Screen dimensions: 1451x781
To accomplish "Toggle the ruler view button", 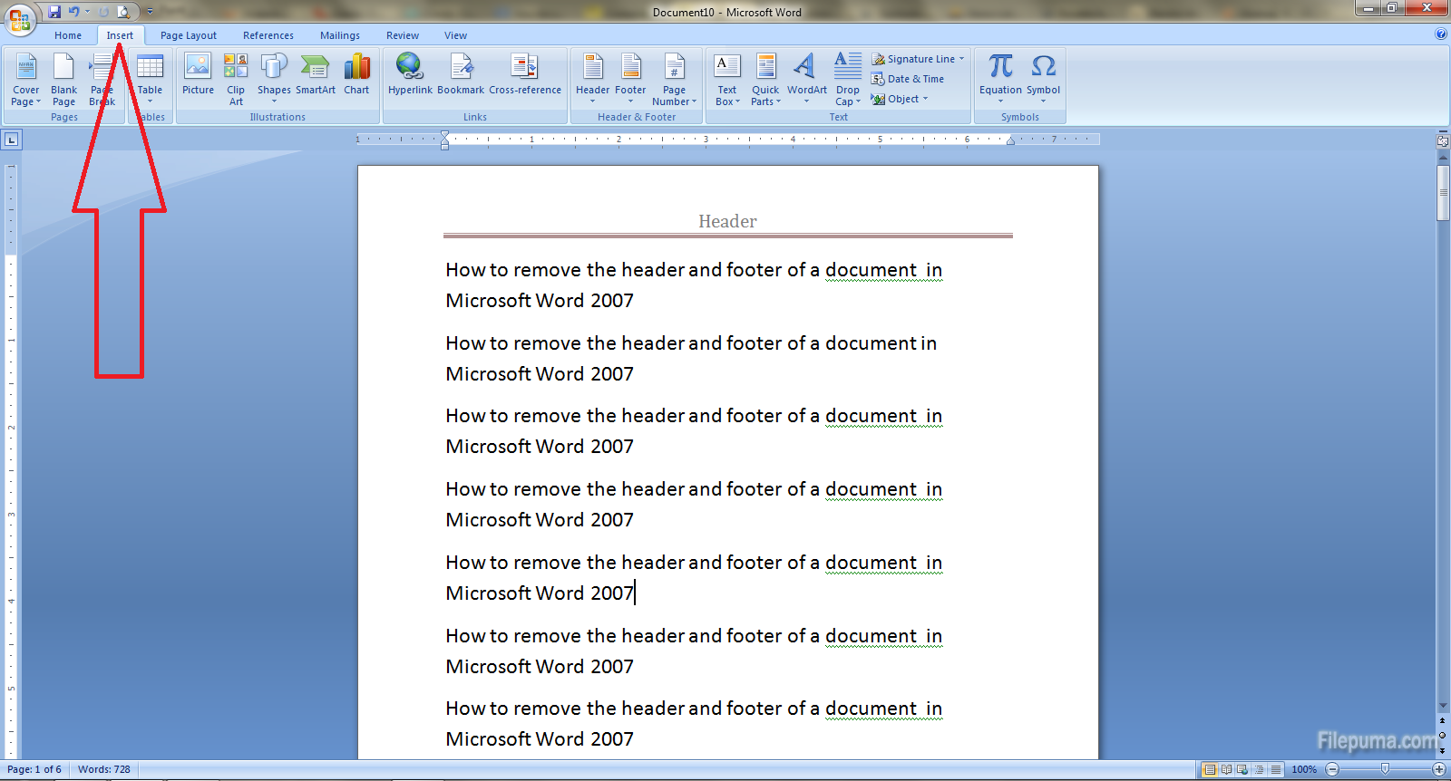I will click(1442, 141).
